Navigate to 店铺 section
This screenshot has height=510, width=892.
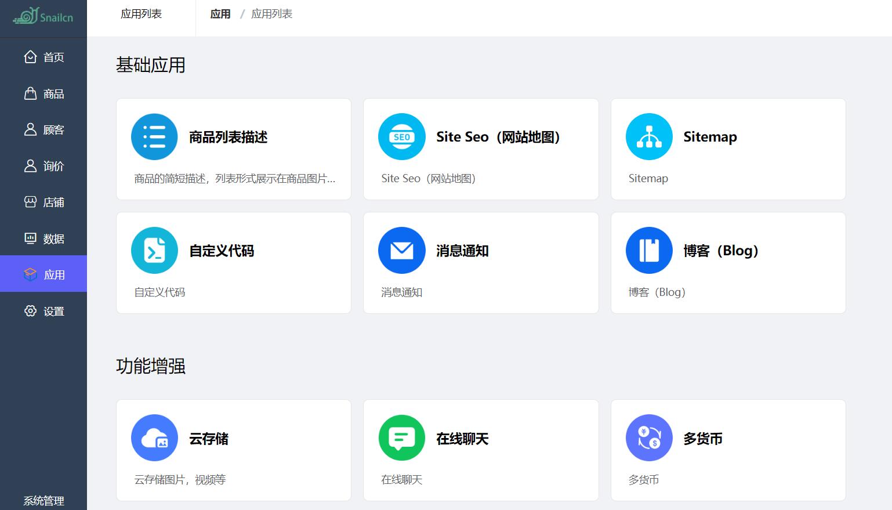click(x=43, y=202)
